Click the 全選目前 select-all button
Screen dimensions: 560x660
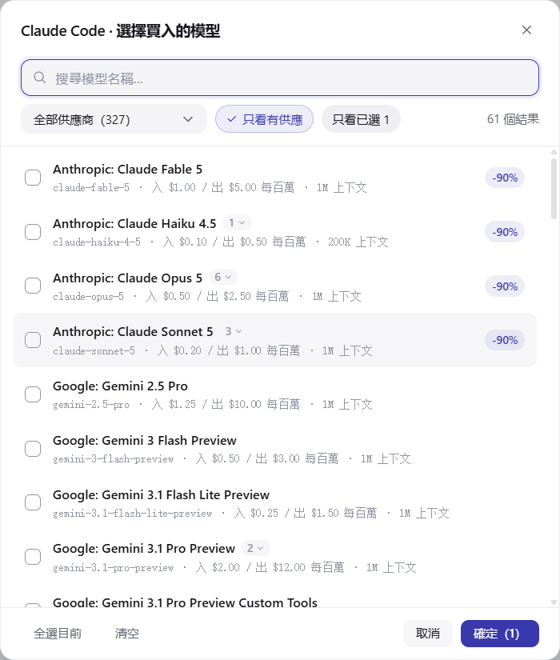[58, 634]
